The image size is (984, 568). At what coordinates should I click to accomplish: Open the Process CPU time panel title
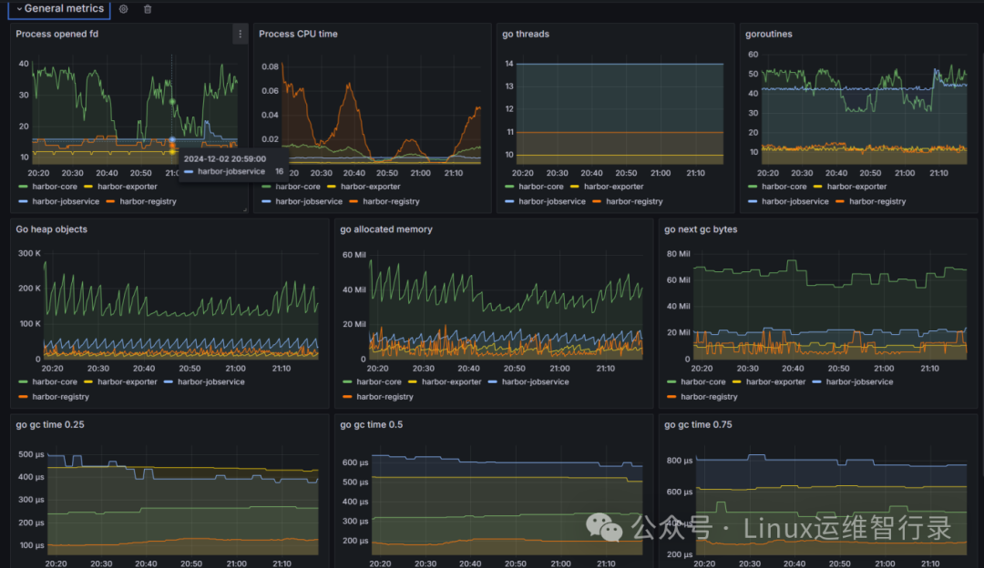[x=298, y=34]
